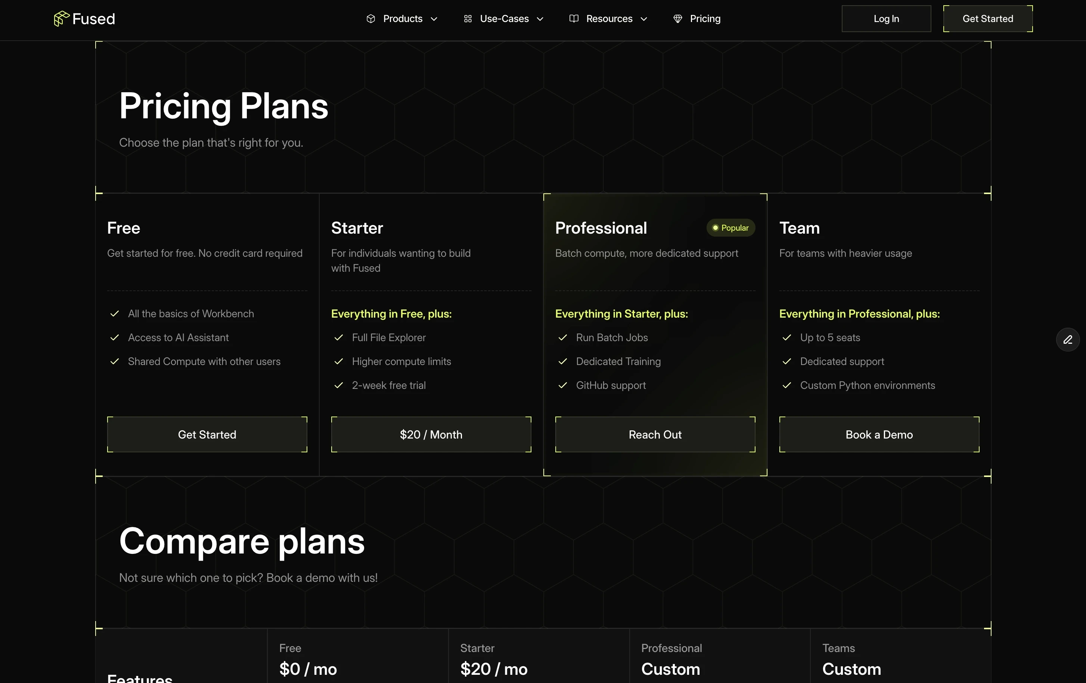Click the Resources book icon
Viewport: 1086px width, 683px height.
574,19
